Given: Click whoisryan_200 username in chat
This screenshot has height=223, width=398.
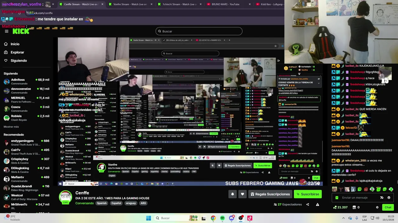Looking at the screenshot, I should [355, 161].
